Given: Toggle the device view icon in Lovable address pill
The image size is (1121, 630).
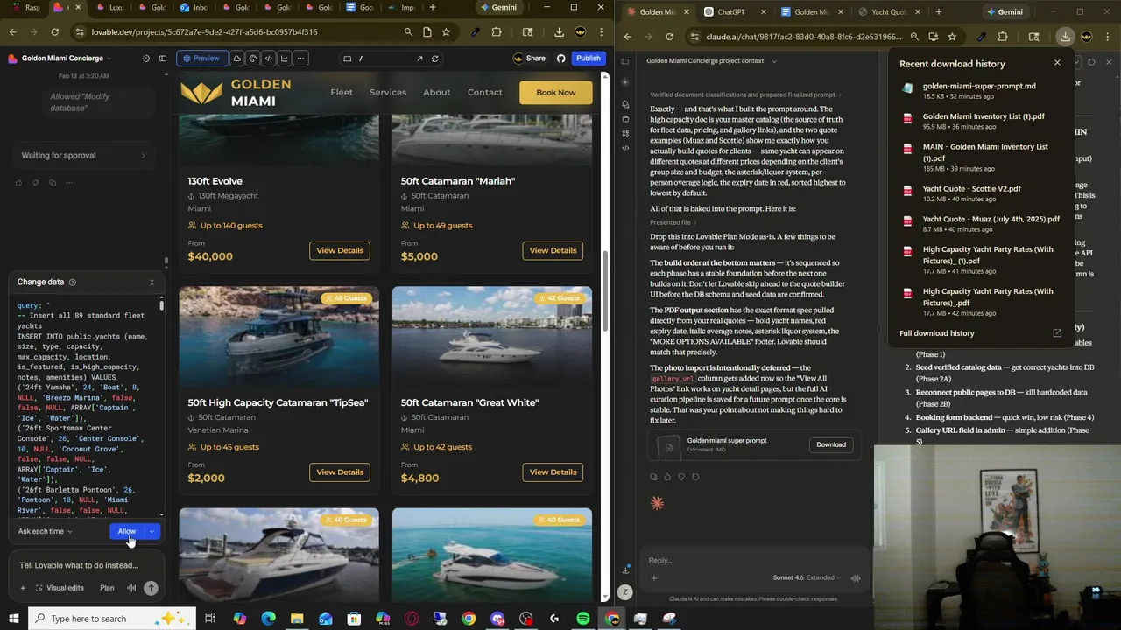Looking at the screenshot, I should [x=348, y=59].
